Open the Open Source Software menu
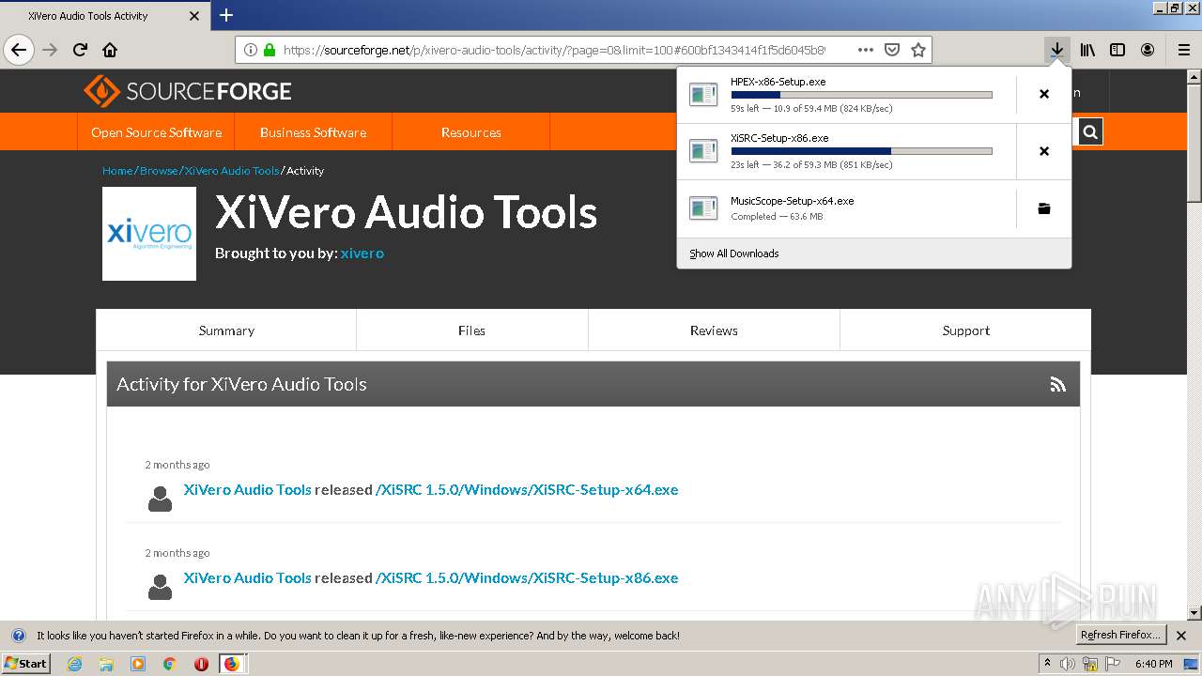 point(156,132)
